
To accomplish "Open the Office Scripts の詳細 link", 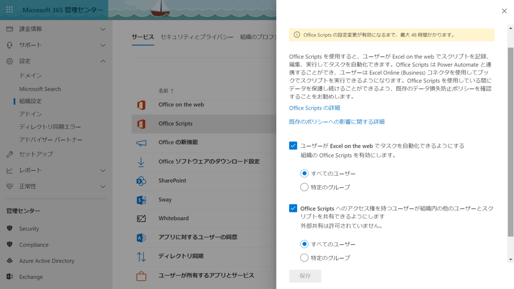I will pyautogui.click(x=314, y=108).
